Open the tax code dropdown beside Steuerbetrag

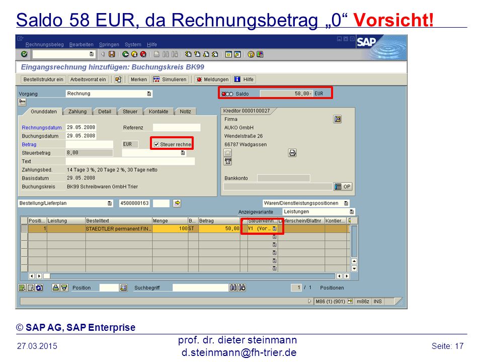pos(183,153)
